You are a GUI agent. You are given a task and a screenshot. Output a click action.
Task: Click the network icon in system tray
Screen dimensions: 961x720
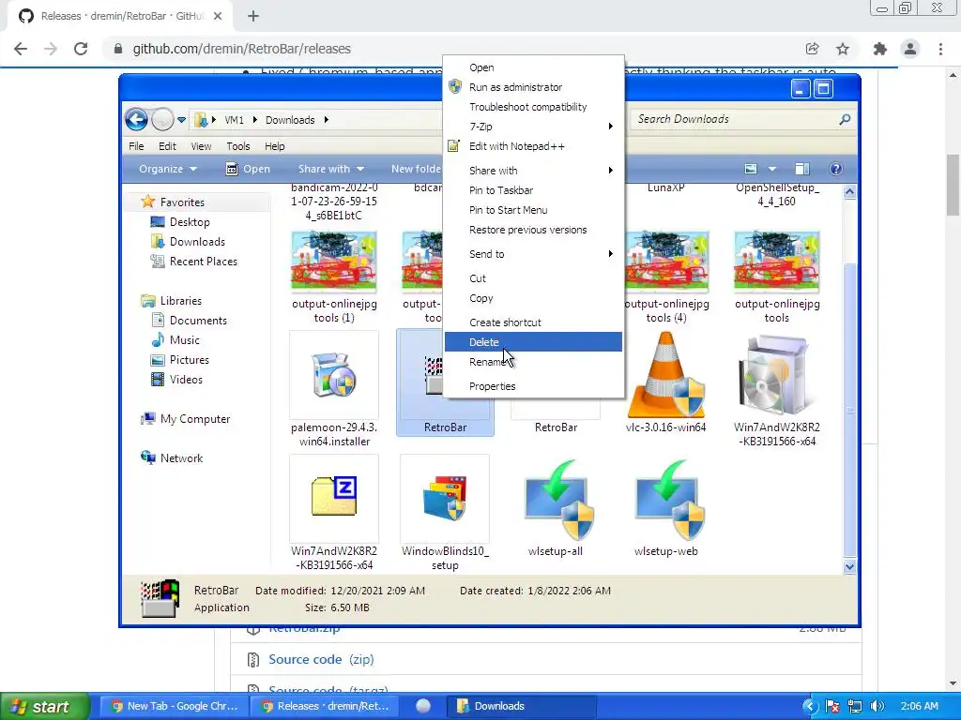[854, 707]
